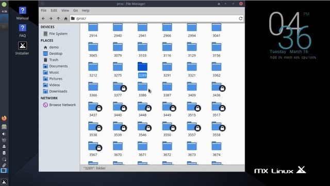Launch the MX Installer desktop icon

[22, 48]
